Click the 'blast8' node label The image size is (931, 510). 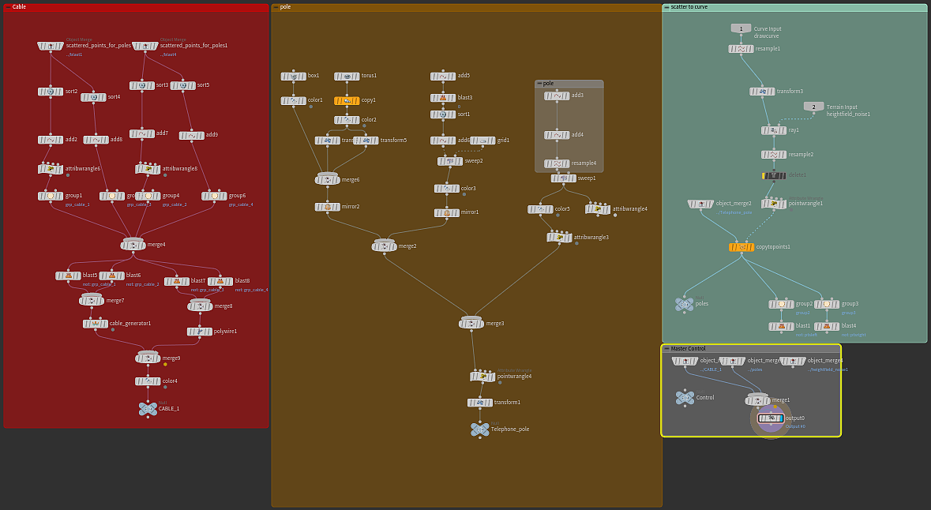242,281
